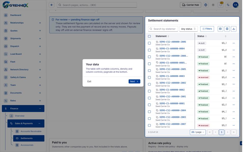The width and height of the screenshot is (244, 152).
Task: Click the Overview chart icon
Action: (x=11, y=116)
